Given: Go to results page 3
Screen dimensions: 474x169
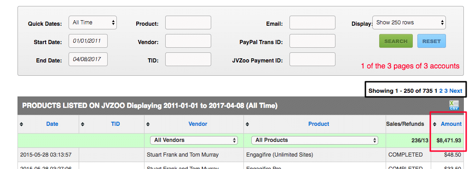Looking at the screenshot, I should coord(446,90).
